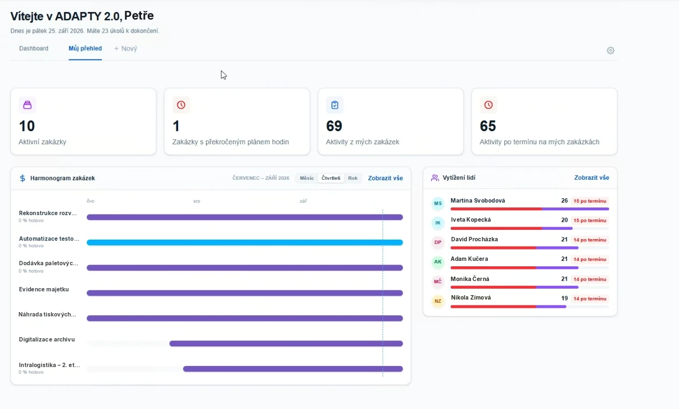Set schedule range to Rok
The width and height of the screenshot is (679, 409).
(x=353, y=178)
